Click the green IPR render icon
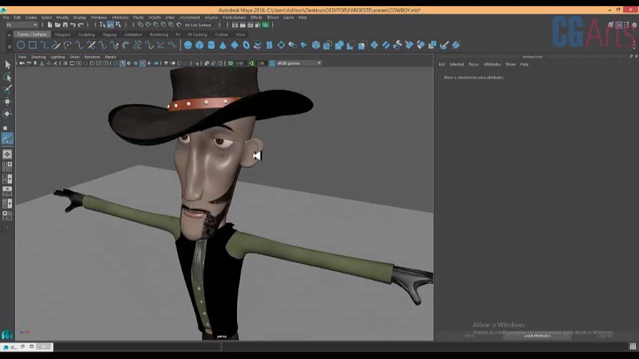The image size is (639, 359). (266, 25)
